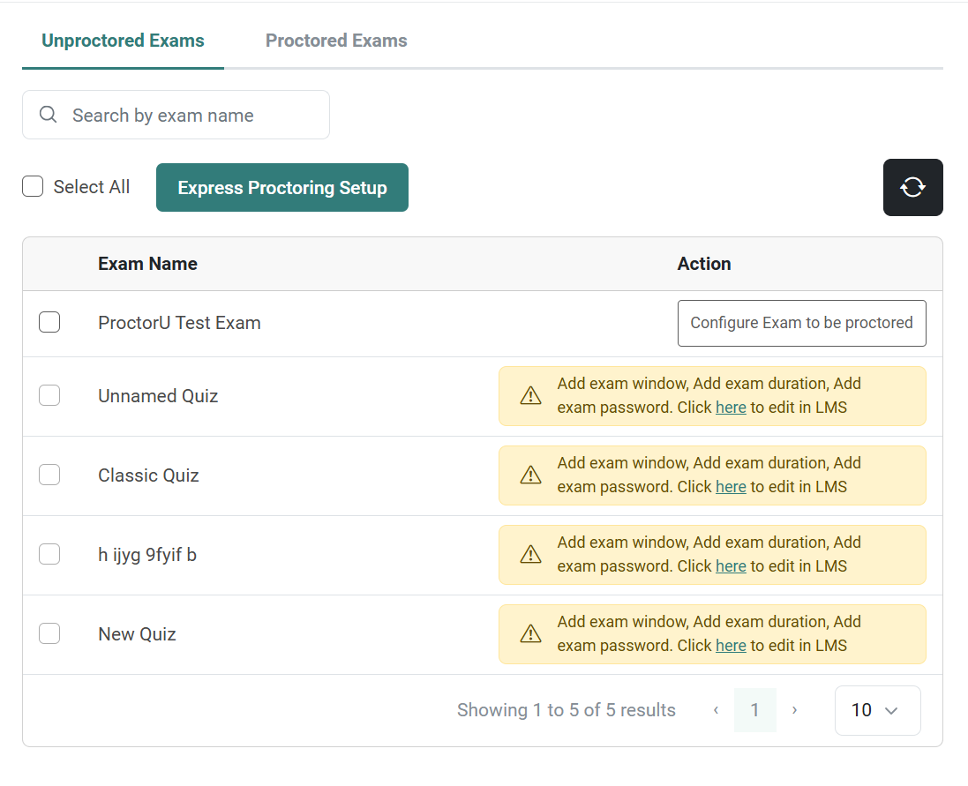The width and height of the screenshot is (968, 786).
Task: Tick the Classic Quiz row checkbox
Action: click(49, 475)
